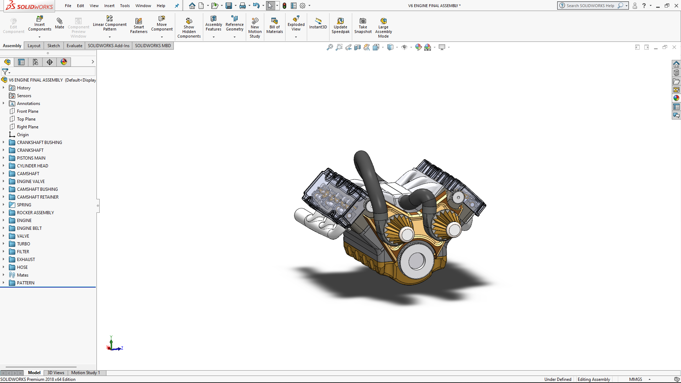Open Hide/Show Items eye dropdown arrow
The height and width of the screenshot is (383, 681).
[x=411, y=48]
